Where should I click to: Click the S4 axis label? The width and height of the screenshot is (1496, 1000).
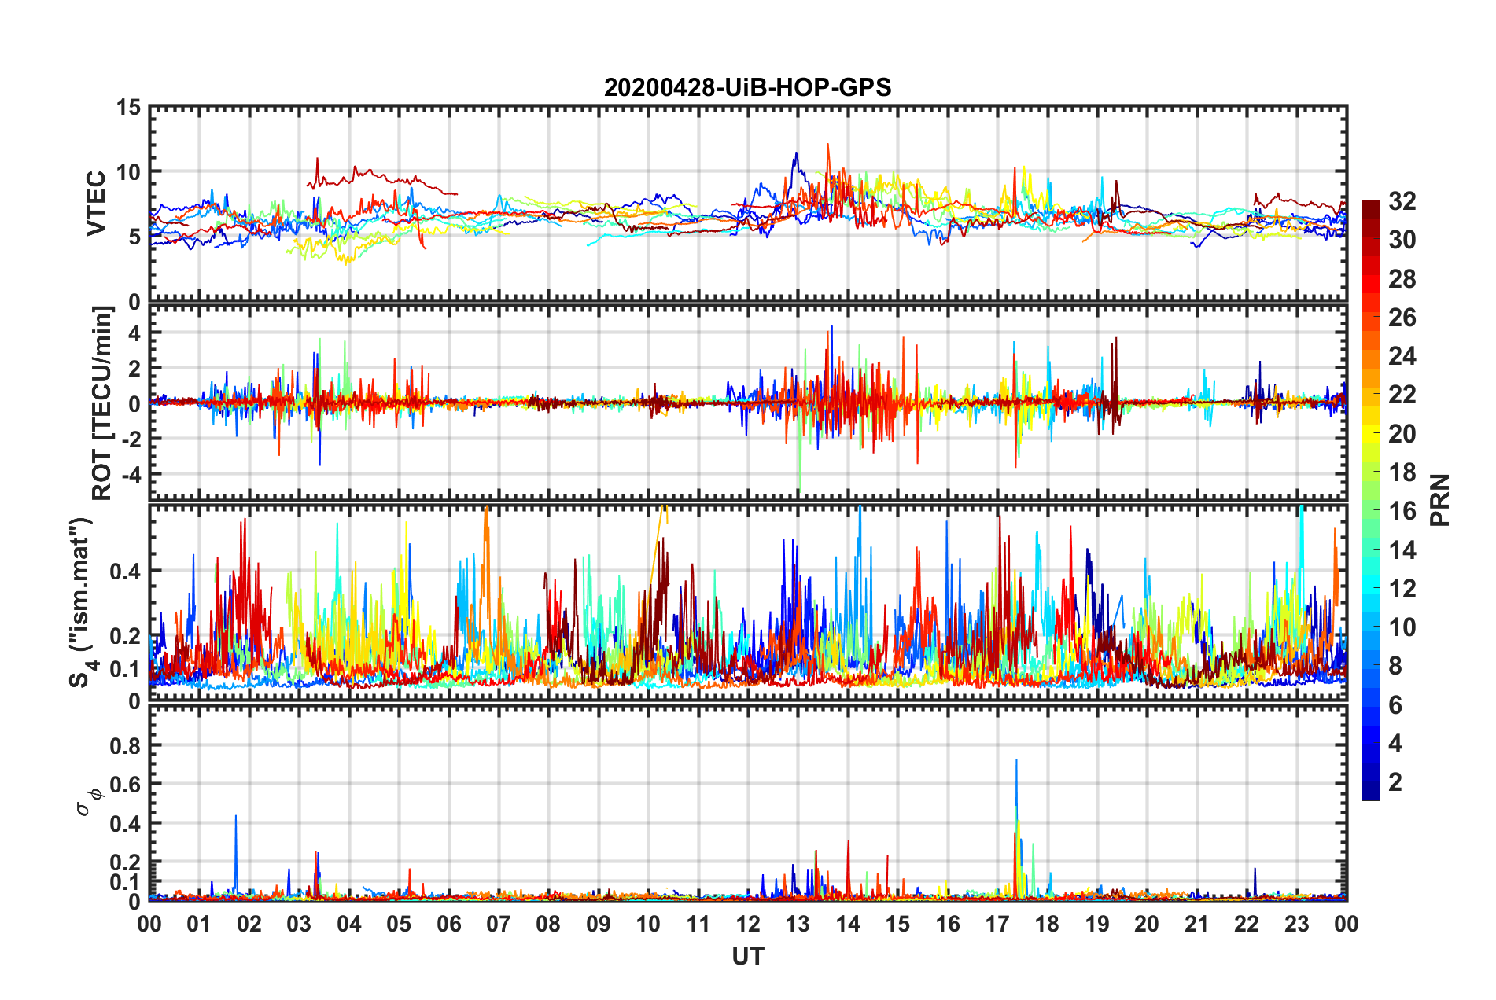(x=82, y=602)
